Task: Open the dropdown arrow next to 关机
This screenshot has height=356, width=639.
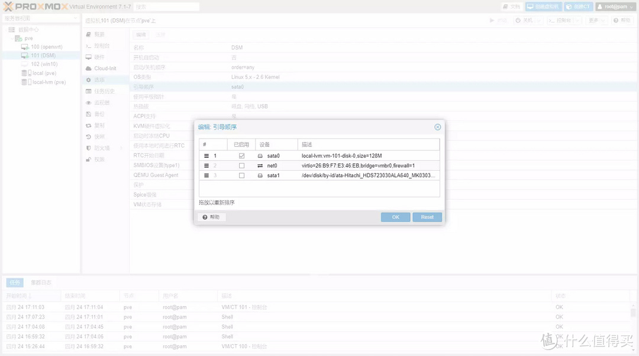Action: coord(538,20)
